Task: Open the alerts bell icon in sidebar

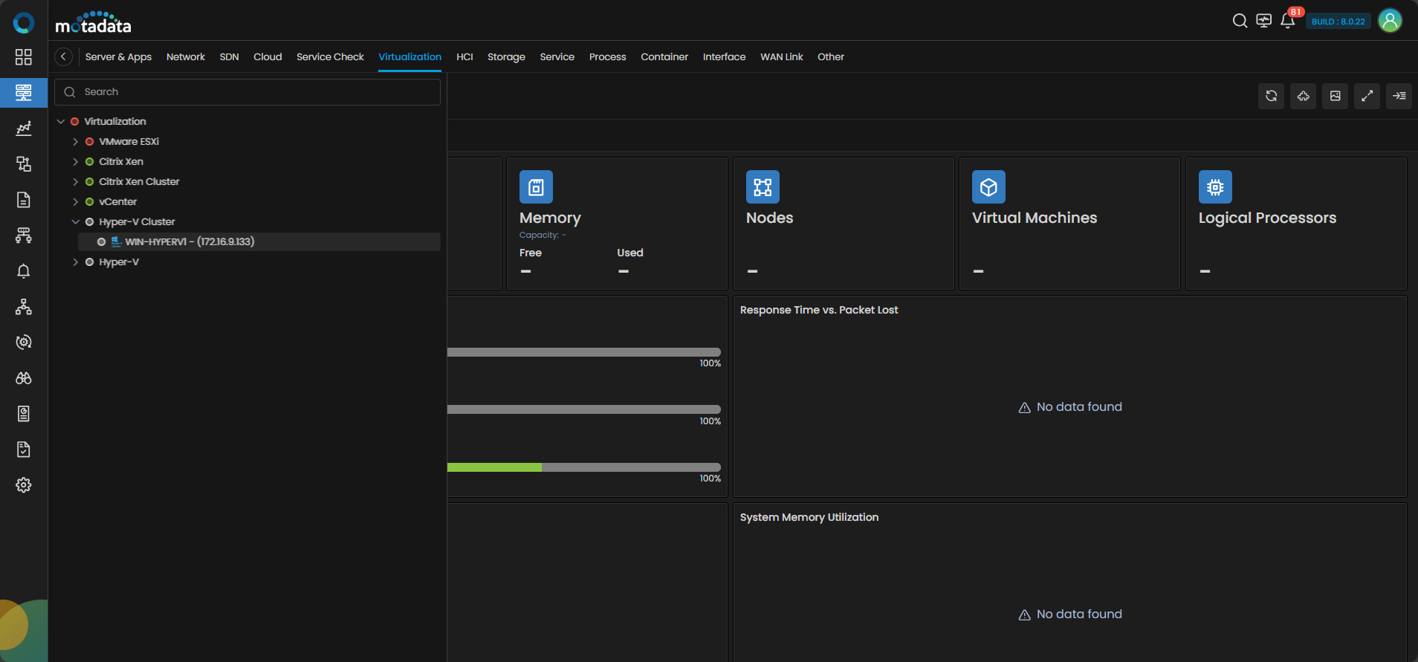Action: (x=24, y=271)
